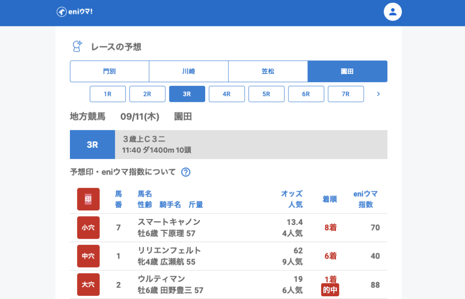Click the blue 3R race header block
The height and width of the screenshot is (299, 465).
(92, 145)
